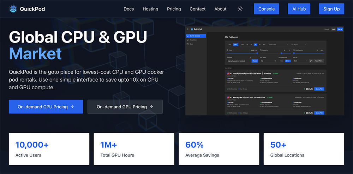
Task: Click the Reliability slider handle
Action: pos(281,53)
